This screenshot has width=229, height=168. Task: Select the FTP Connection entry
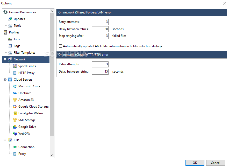26,147
